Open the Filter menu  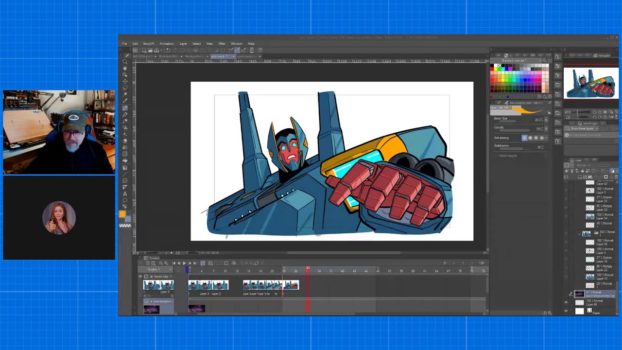pyautogui.click(x=222, y=44)
